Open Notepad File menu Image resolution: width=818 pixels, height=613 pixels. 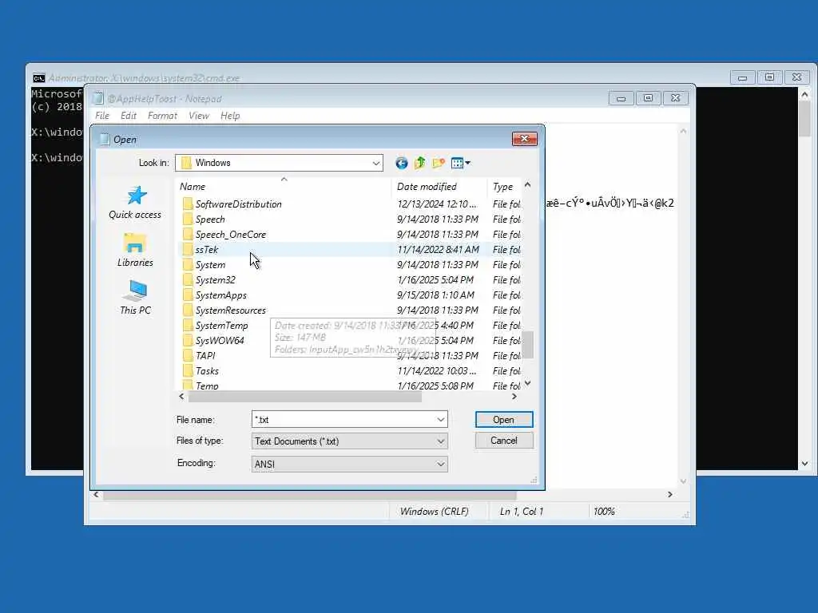click(x=102, y=116)
